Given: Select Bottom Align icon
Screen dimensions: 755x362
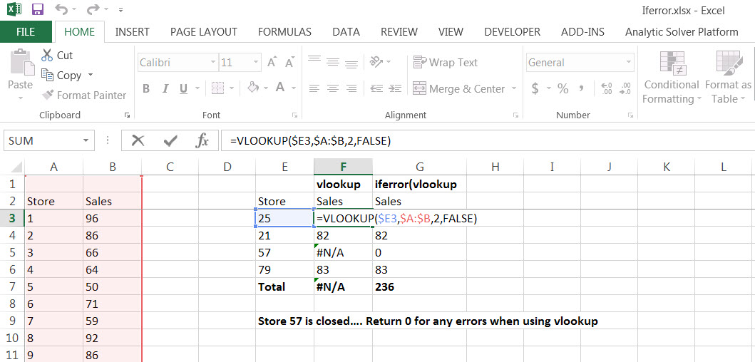Looking at the screenshot, I should (x=351, y=63).
